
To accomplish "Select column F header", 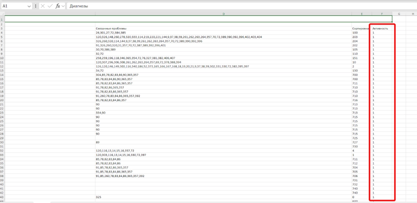I will click(382, 14).
